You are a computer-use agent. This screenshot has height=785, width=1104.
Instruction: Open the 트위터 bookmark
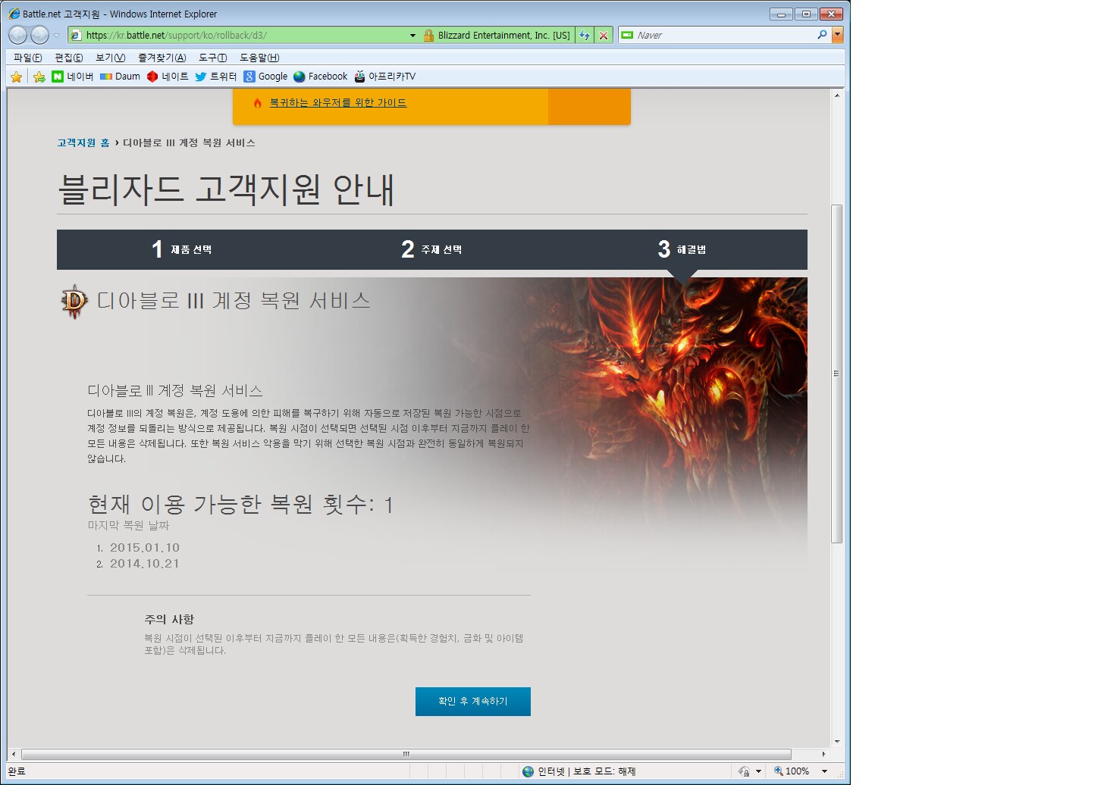[215, 77]
